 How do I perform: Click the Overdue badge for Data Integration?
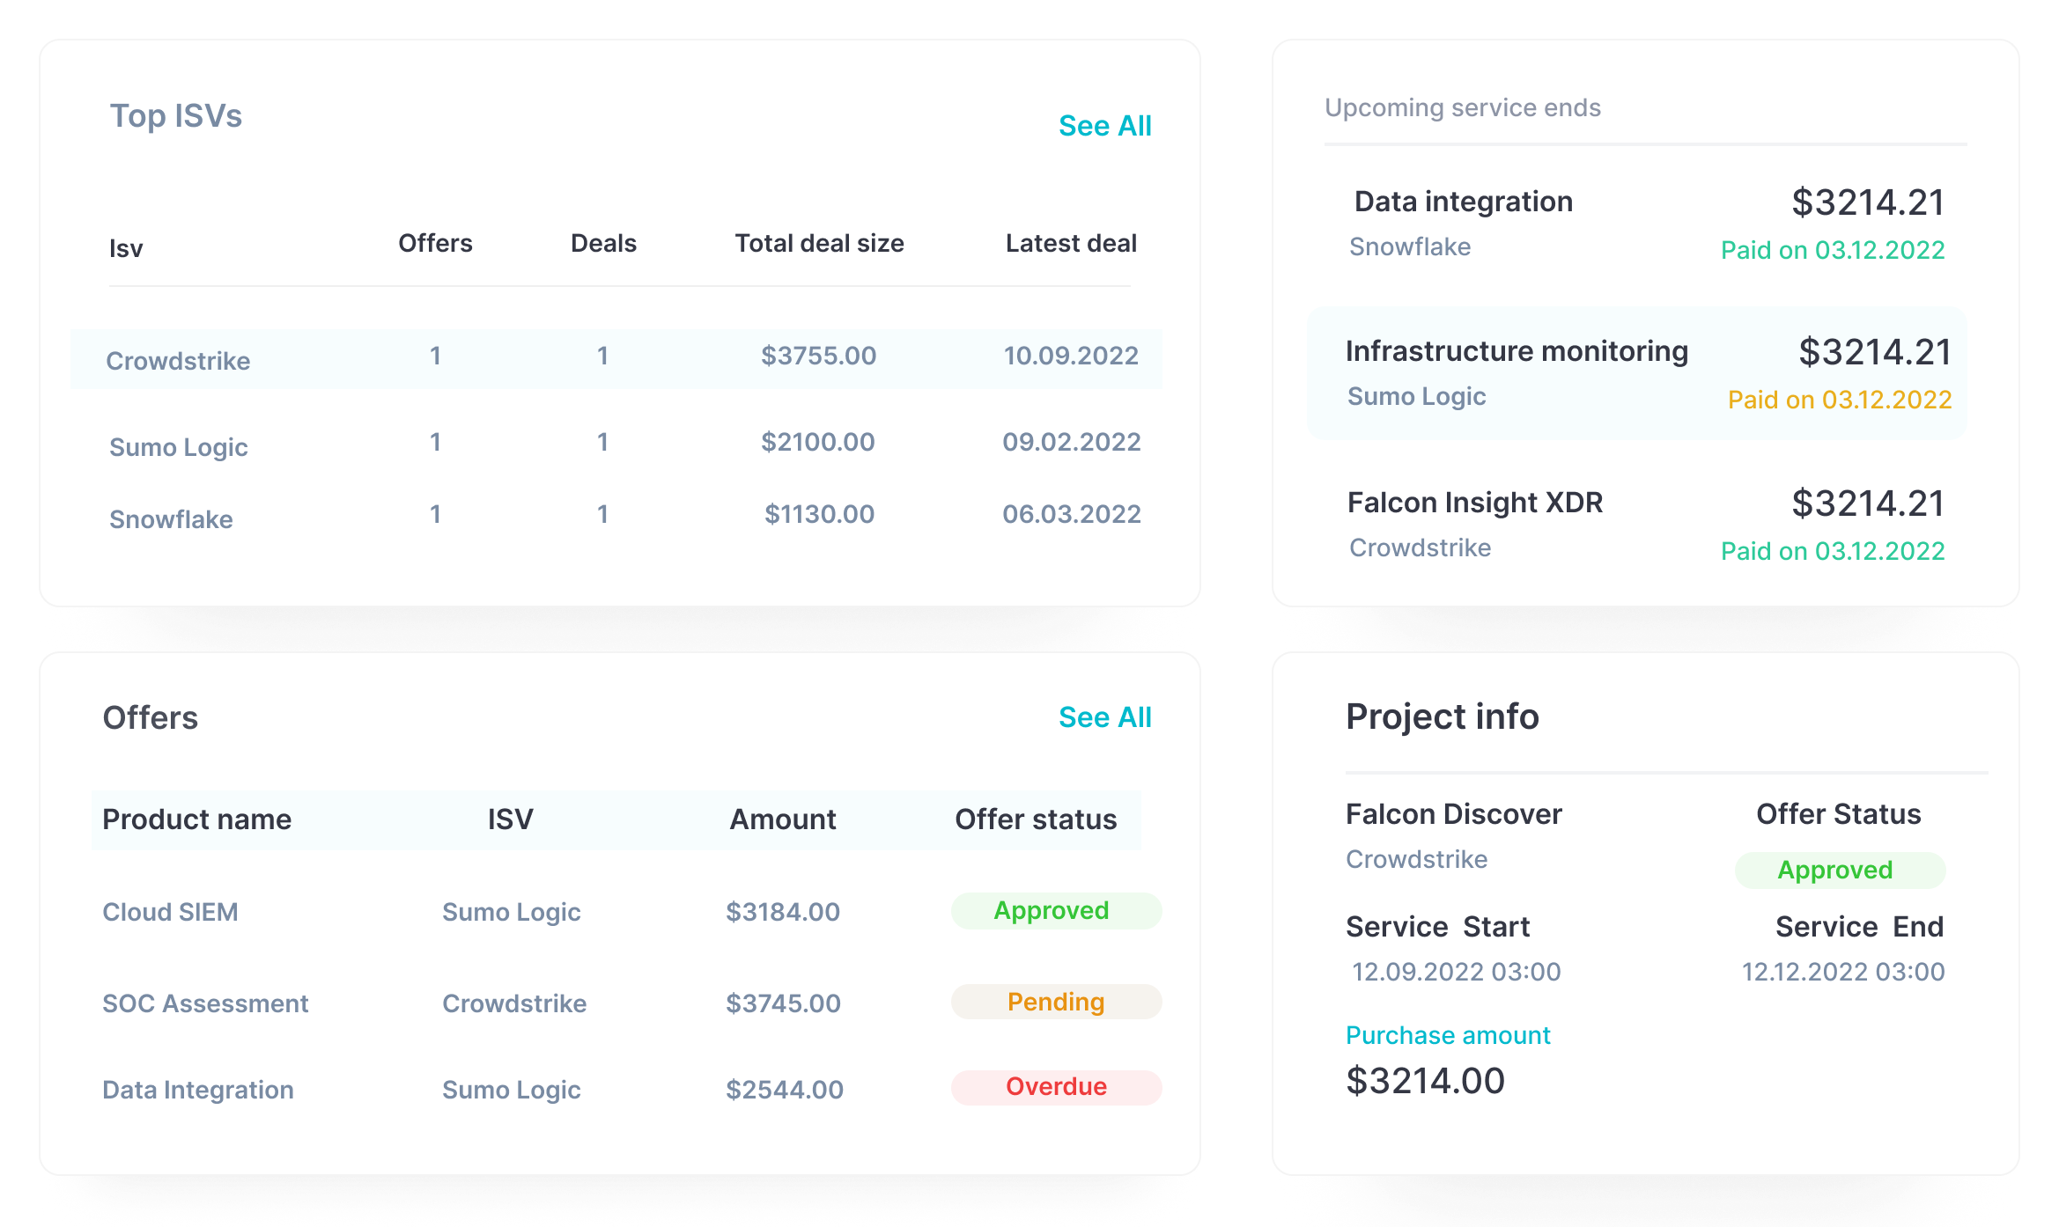[1054, 1088]
